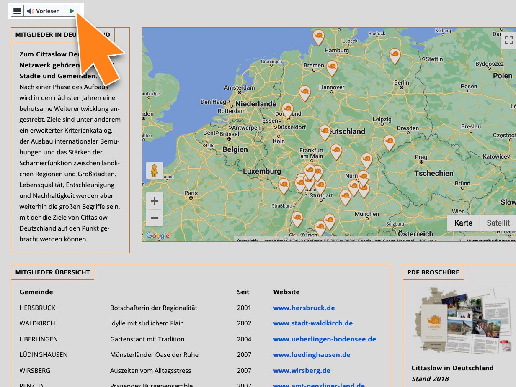Click the Google logo on map
This screenshot has height=387, width=516.
158,236
